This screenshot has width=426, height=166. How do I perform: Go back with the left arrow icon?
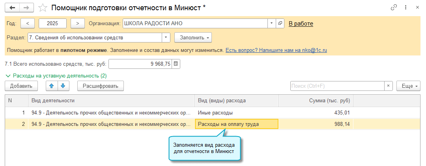(x=13, y=7)
